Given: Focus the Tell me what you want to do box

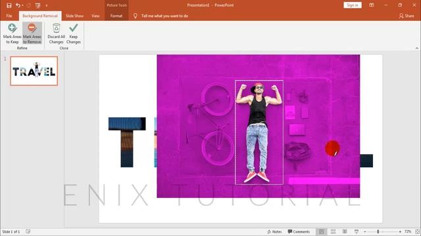Looking at the screenshot, I should click(x=164, y=16).
